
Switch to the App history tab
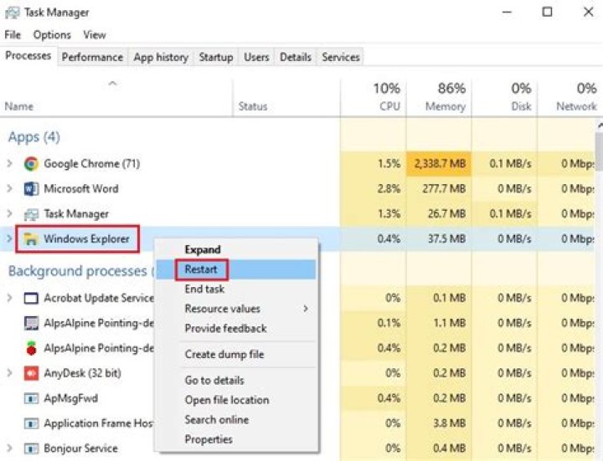[x=161, y=57]
